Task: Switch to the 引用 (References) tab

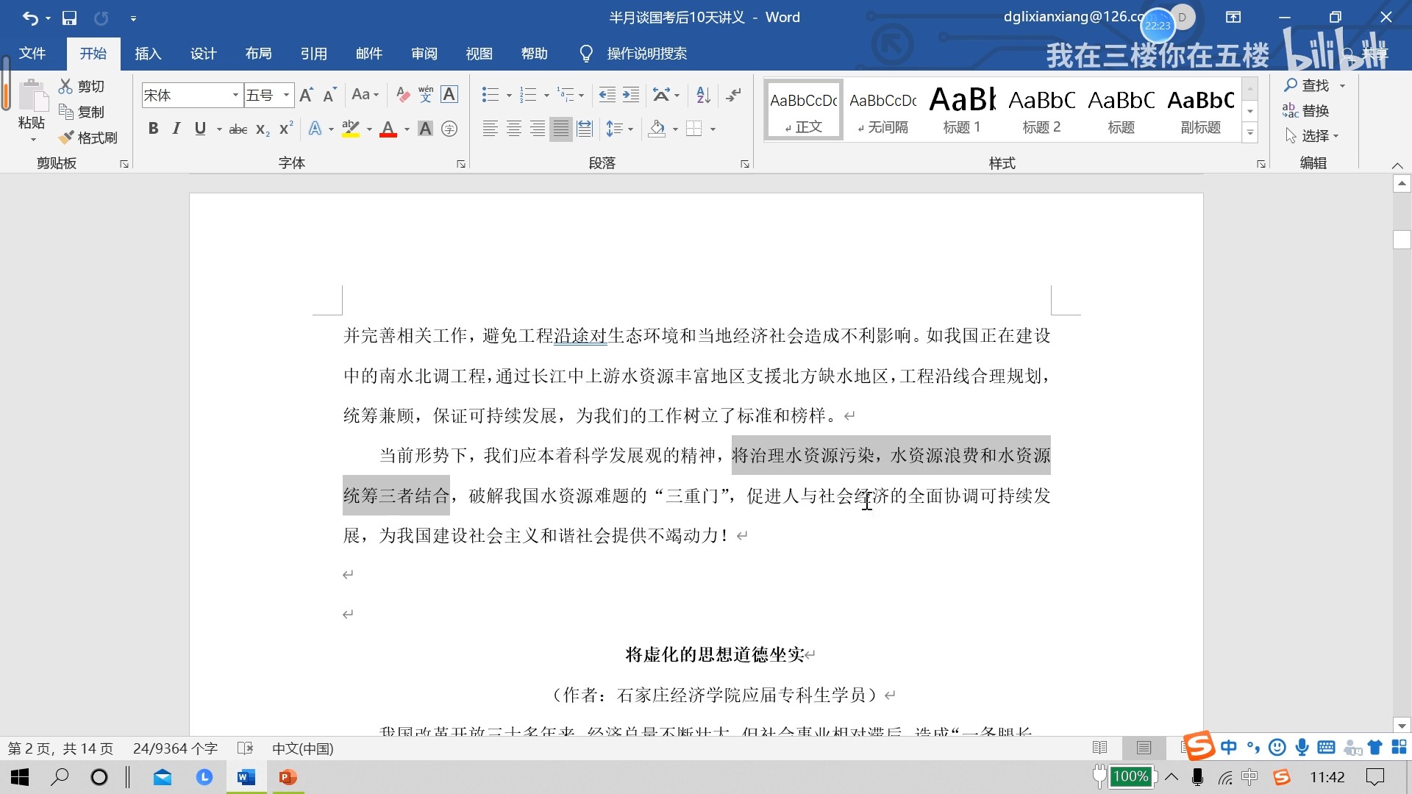Action: point(314,54)
